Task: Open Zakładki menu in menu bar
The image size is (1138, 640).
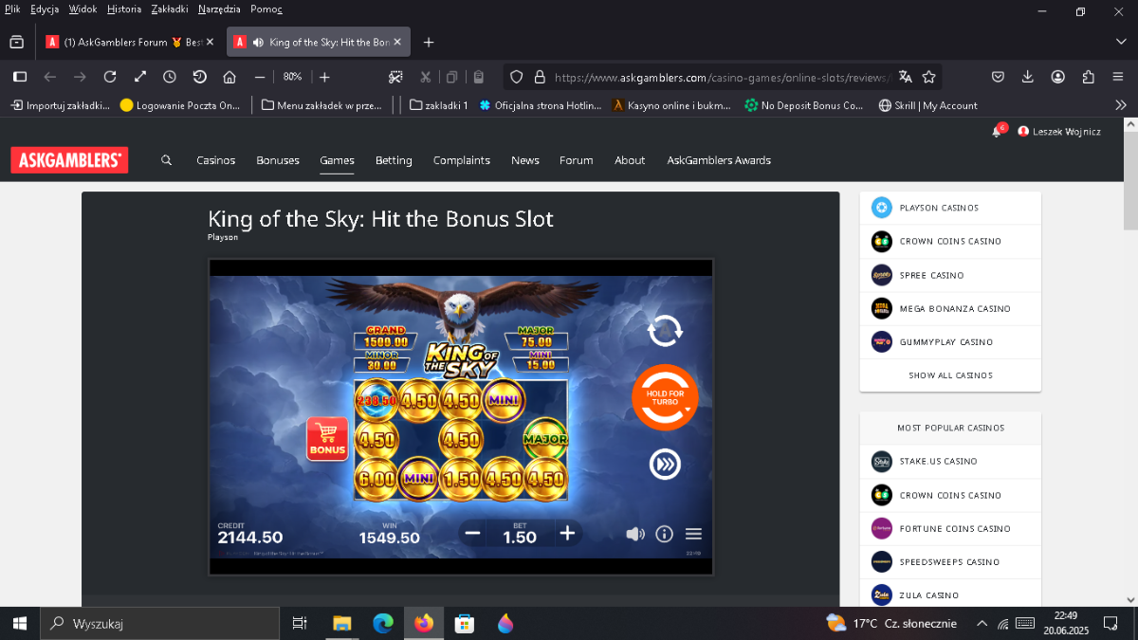Action: (x=170, y=9)
